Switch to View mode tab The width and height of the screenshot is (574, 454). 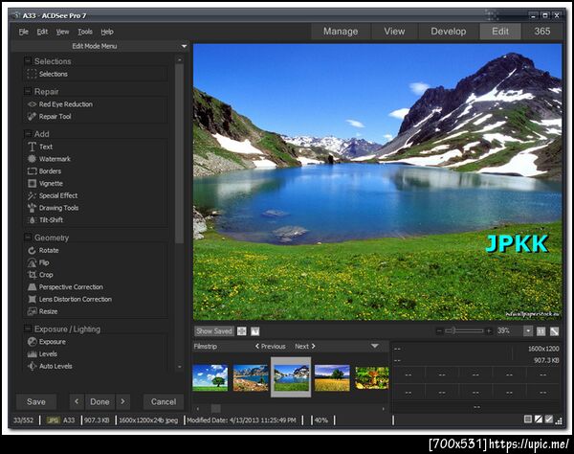(394, 32)
